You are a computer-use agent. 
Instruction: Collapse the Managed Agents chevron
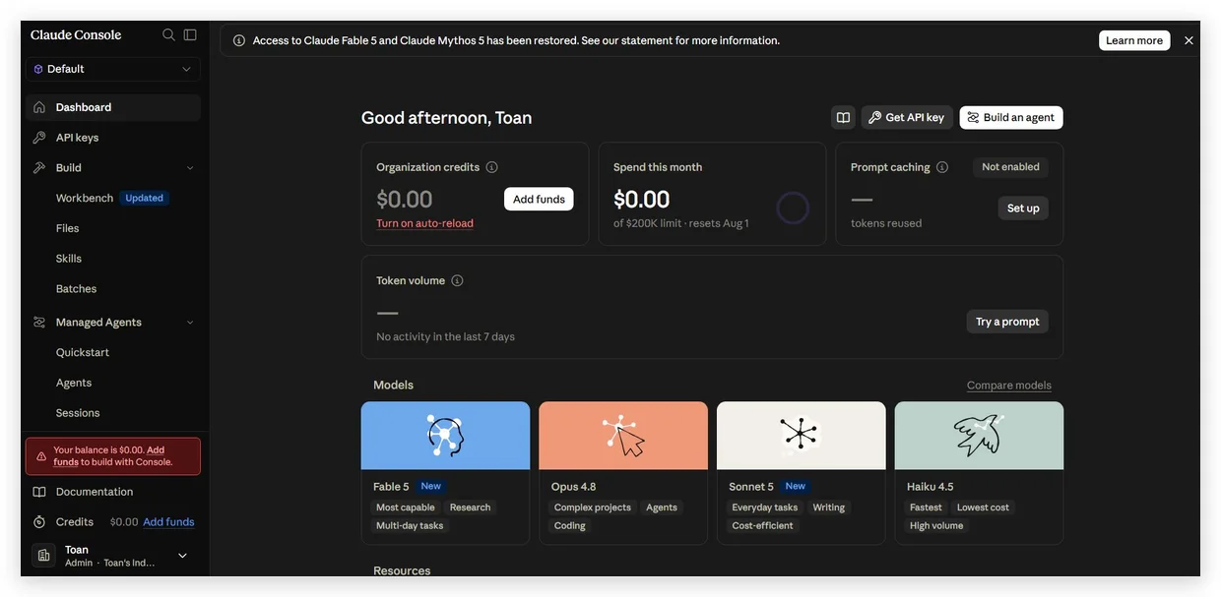190,322
